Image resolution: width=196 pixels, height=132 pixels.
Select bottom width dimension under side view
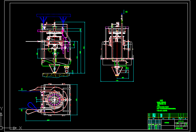[116, 81]
